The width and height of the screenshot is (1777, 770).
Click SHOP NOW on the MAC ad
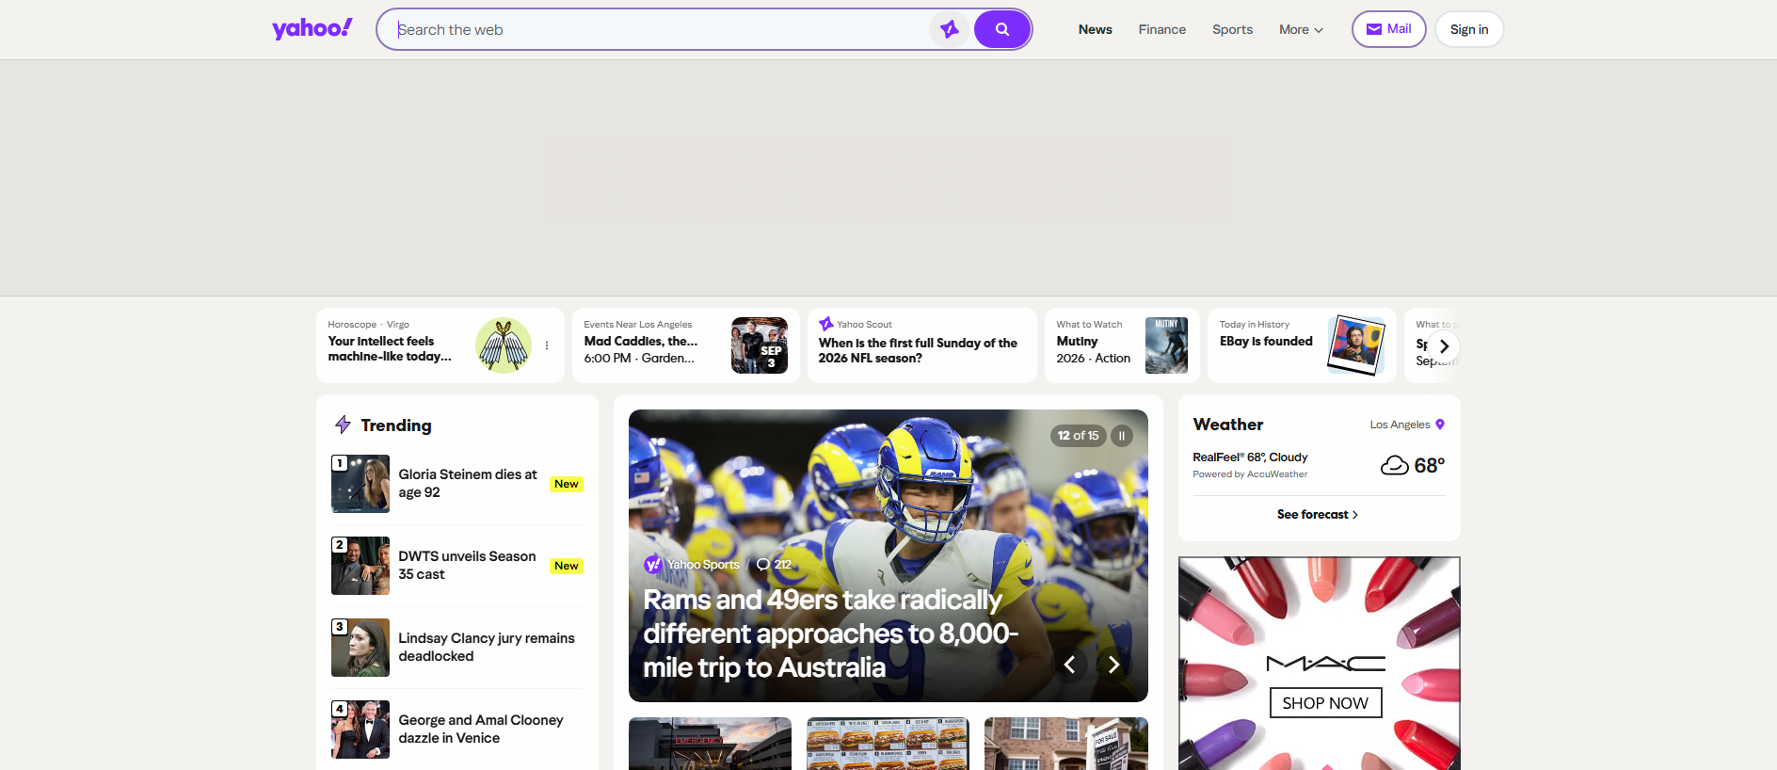coord(1325,703)
